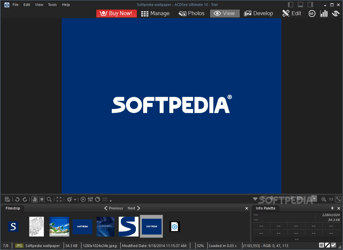Adjust the zoom slider handle
Image resolution: width=343 pixels, height=250 pixels.
coord(271,198)
